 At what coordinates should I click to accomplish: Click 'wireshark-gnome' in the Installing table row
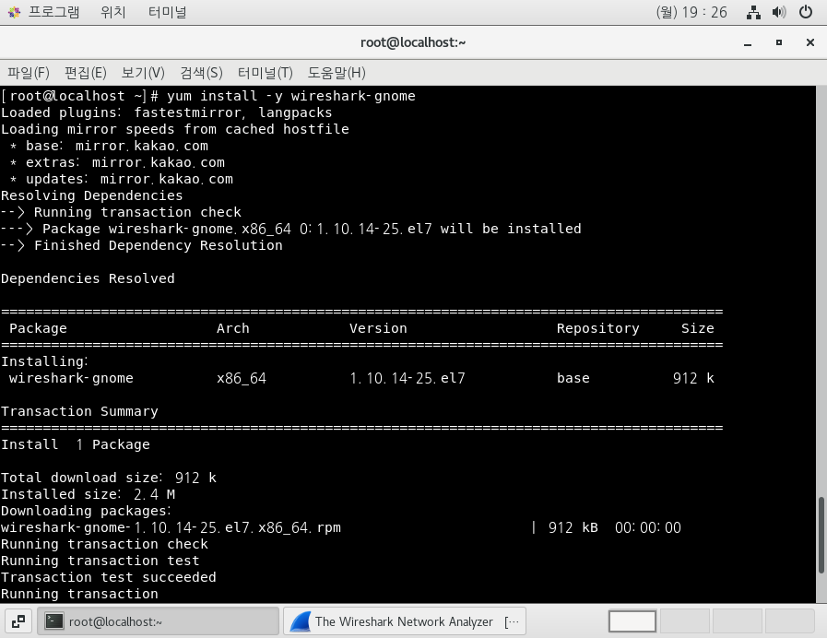pos(71,378)
